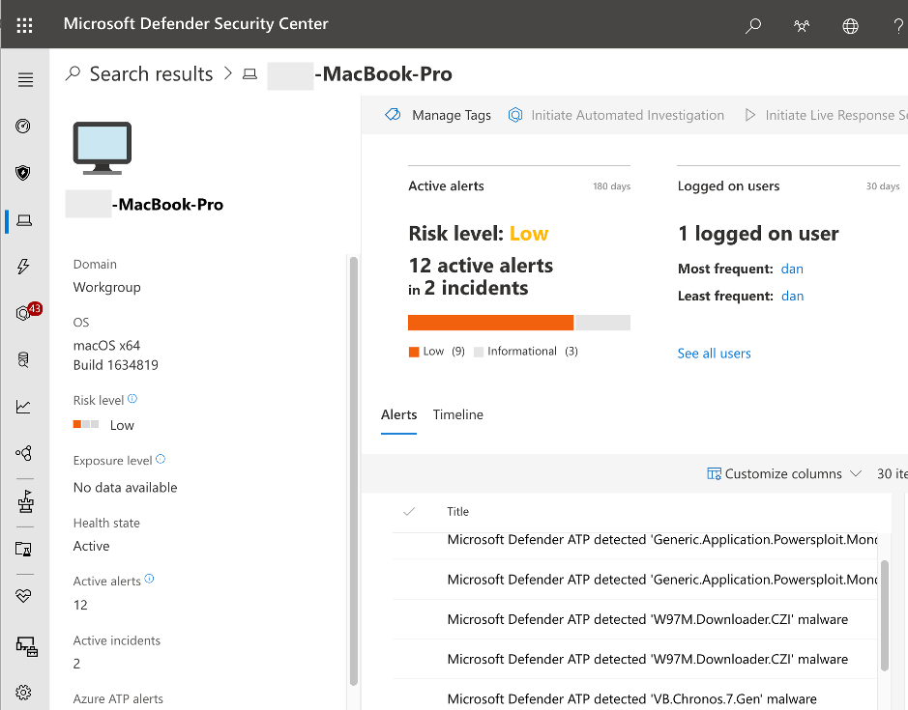Click the search magnifier in header
This screenshot has height=710, width=908.
pos(753,25)
